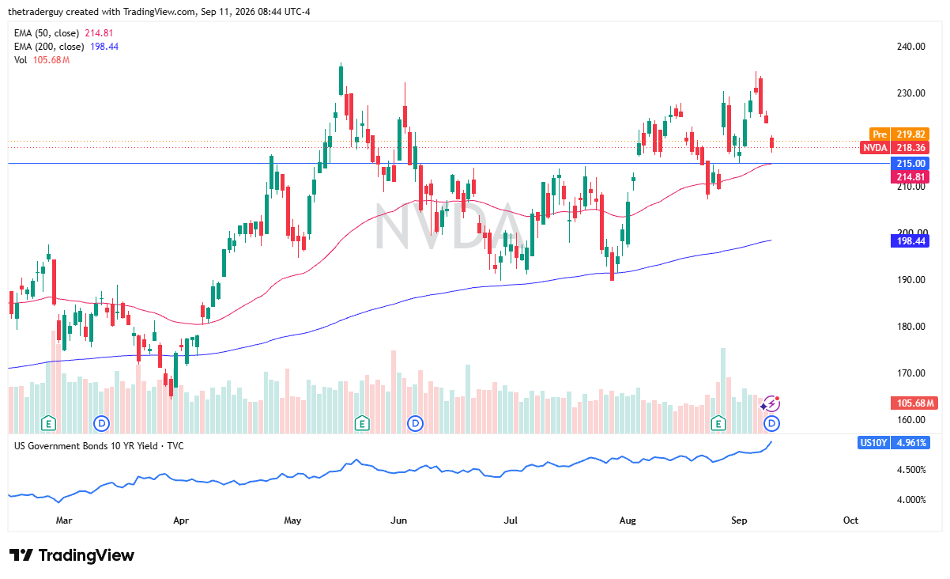The image size is (950, 579).
Task: Click the Apr label on time axis
Action: pyautogui.click(x=181, y=520)
